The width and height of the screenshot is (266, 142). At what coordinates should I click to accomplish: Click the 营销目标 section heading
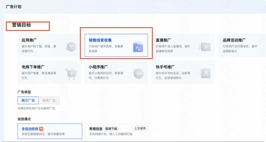click(x=21, y=25)
